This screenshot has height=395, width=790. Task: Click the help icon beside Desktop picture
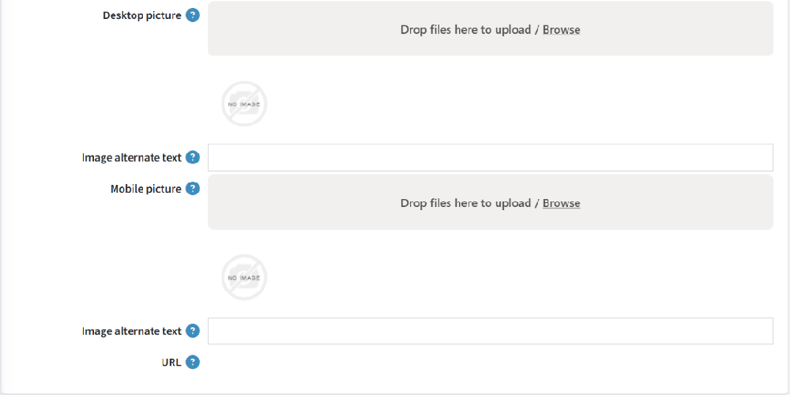pos(193,16)
